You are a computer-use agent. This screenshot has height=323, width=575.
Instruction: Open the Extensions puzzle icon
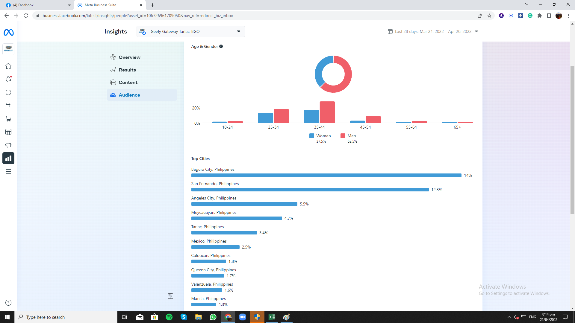click(x=540, y=16)
